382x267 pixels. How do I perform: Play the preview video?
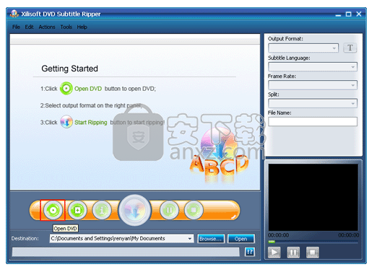click(274, 252)
